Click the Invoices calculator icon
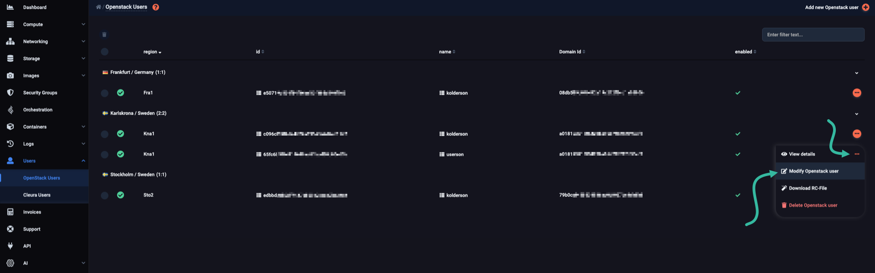The height and width of the screenshot is (273, 875). (x=10, y=212)
